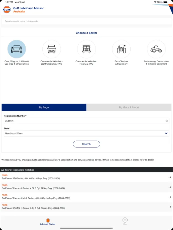Image resolution: width=173 pixels, height=230 pixels.
Task: Open BA Falcon XR6 Series 4.0L result
Action: pyautogui.click(x=86, y=177)
